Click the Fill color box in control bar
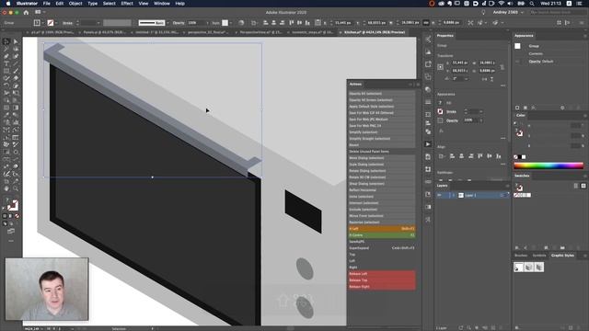This screenshot has height=331, width=589. [x=37, y=23]
